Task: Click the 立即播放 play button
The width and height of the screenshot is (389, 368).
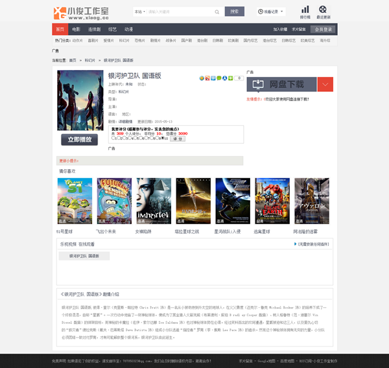Action: [x=79, y=139]
